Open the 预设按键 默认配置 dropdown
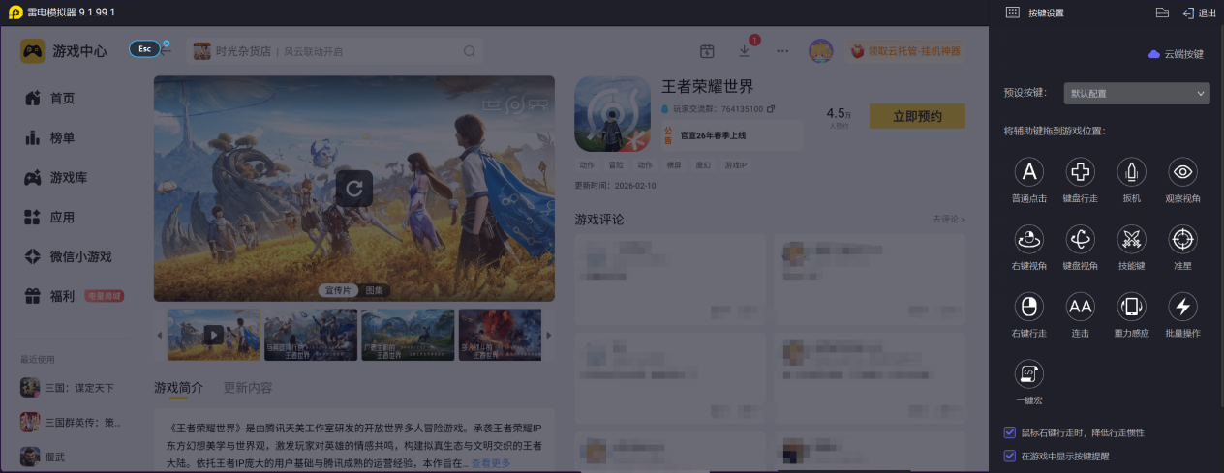1224x473 pixels. (x=1136, y=94)
